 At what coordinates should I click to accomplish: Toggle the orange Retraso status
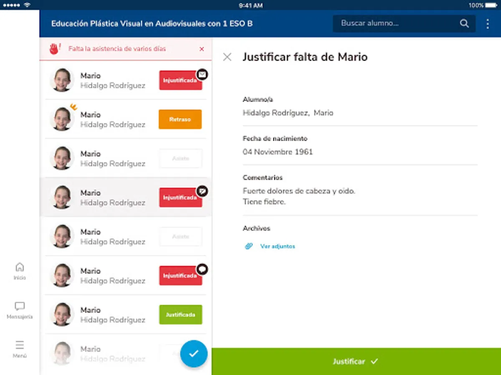point(180,119)
